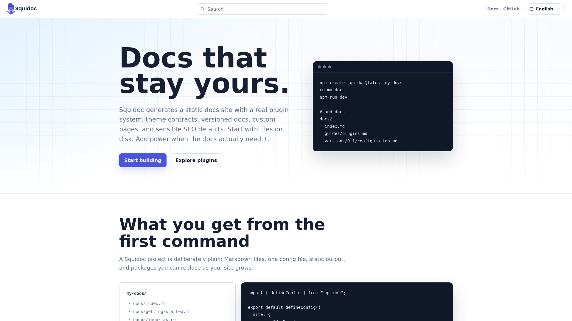Click 'docs/index.md' in file list
The image size is (572, 321).
[x=149, y=304]
